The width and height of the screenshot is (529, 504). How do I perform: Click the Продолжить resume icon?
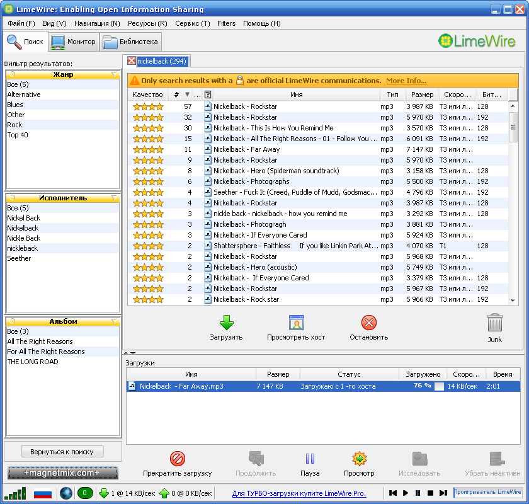256,459
